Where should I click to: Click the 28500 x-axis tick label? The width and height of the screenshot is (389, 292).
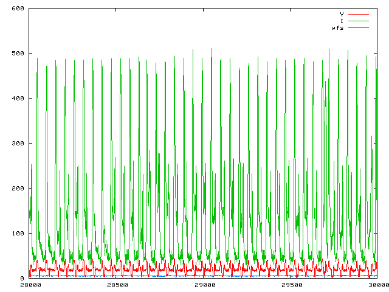coord(116,285)
